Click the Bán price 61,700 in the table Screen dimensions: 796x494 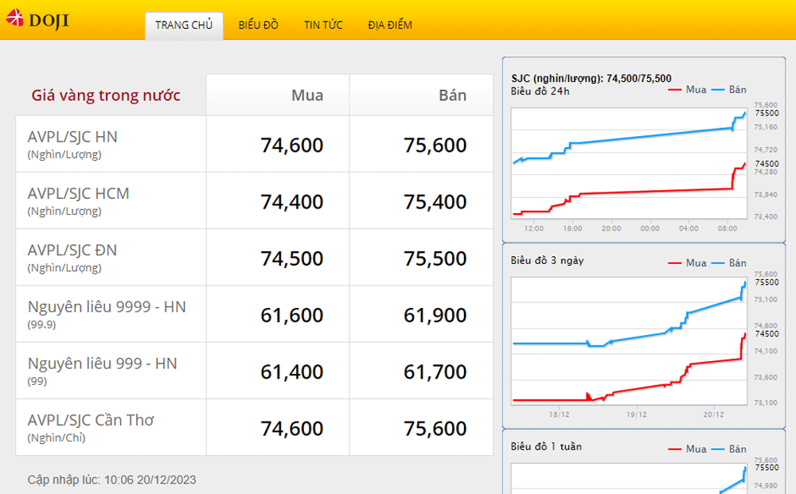(435, 372)
